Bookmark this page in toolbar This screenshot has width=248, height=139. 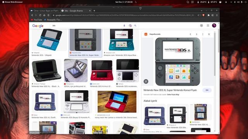(x=48, y=15)
